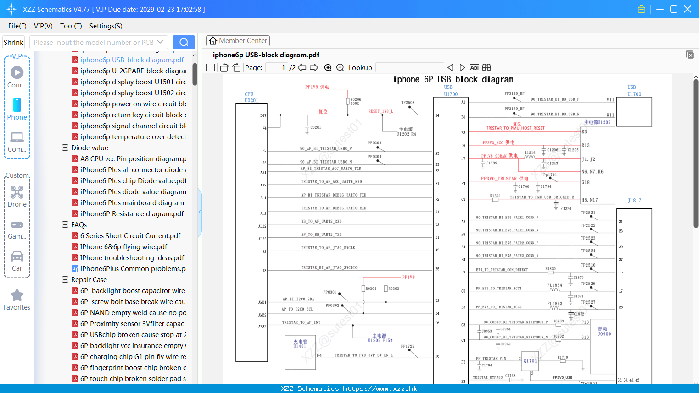Collapse the FAQs folder
Viewport: 699px width, 393px height.
click(65, 224)
